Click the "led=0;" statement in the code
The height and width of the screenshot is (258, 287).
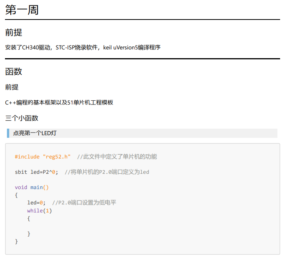(36, 202)
